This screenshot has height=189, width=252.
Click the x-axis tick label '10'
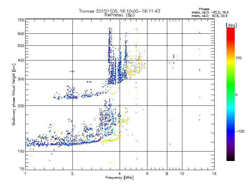(x=182, y=174)
